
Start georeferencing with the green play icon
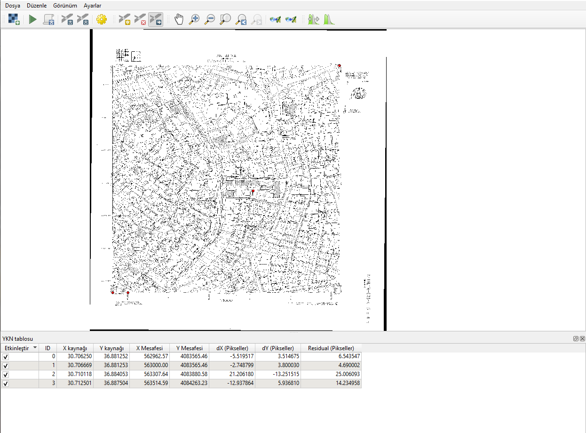click(x=32, y=19)
